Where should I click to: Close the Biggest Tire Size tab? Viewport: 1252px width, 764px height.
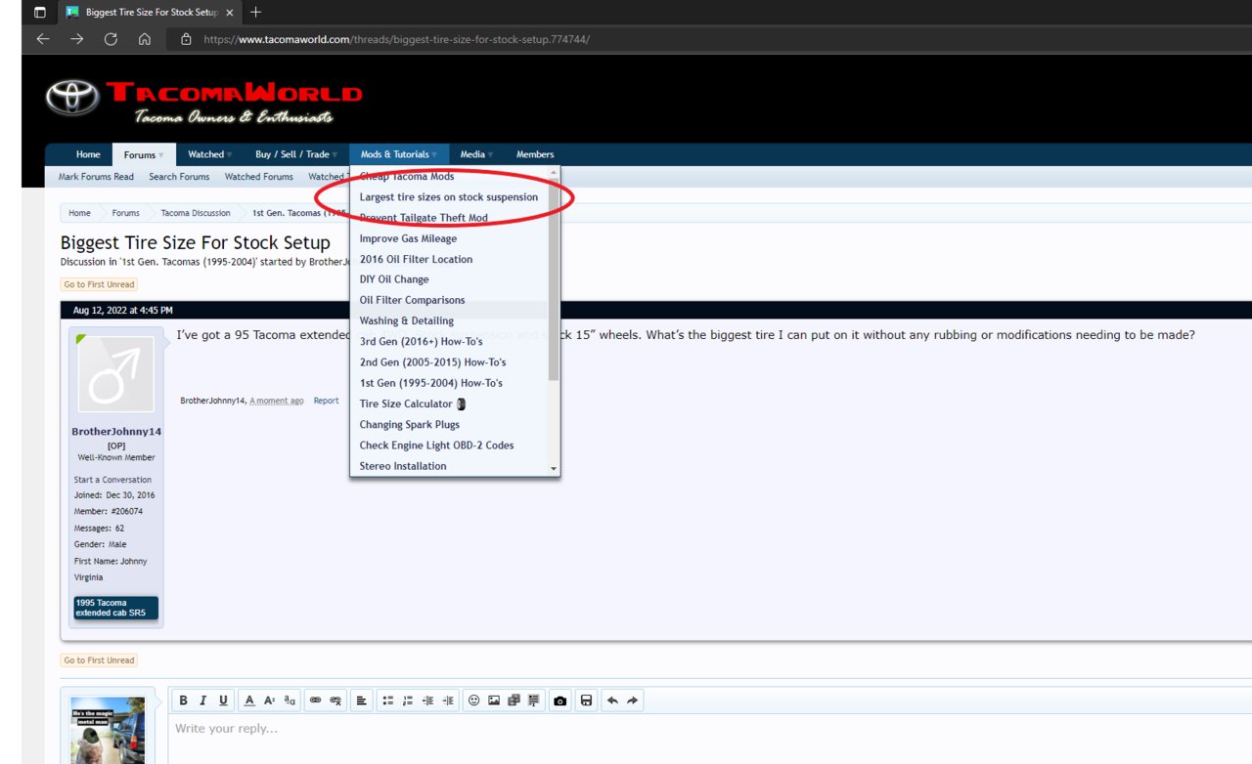(x=229, y=12)
